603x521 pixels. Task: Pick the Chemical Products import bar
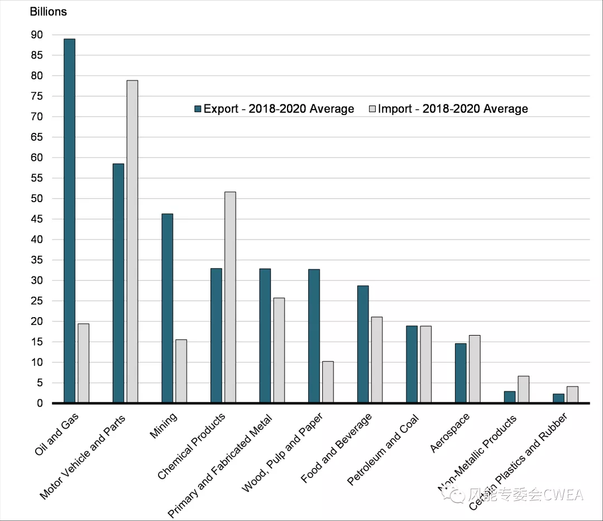[230, 297]
